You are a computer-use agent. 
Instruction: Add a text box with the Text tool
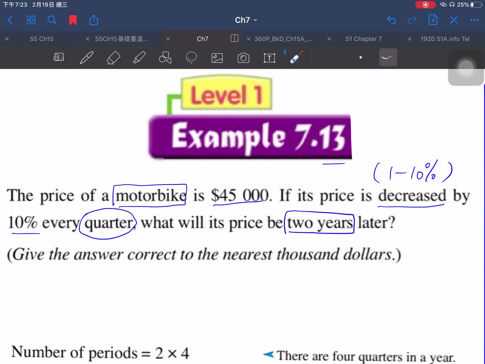(269, 58)
